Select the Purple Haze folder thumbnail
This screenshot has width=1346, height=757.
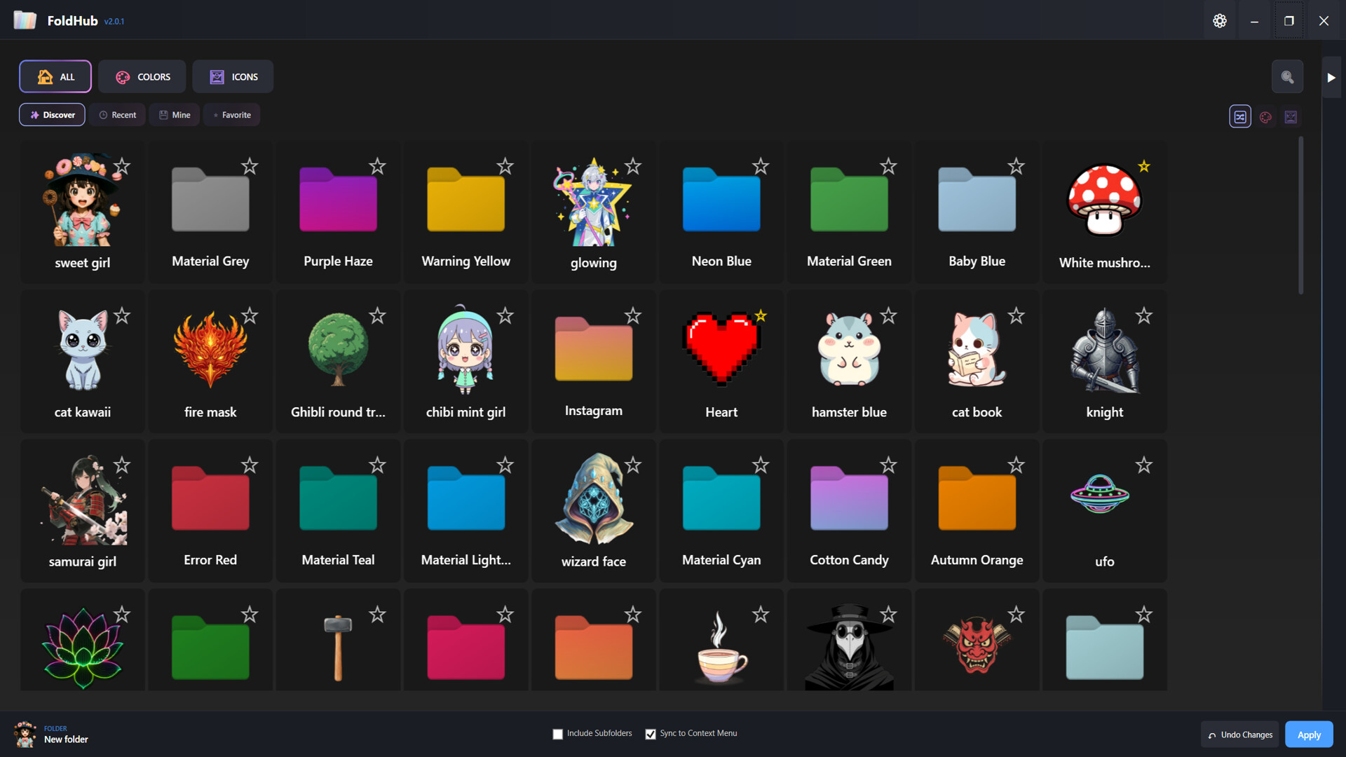[337, 200]
